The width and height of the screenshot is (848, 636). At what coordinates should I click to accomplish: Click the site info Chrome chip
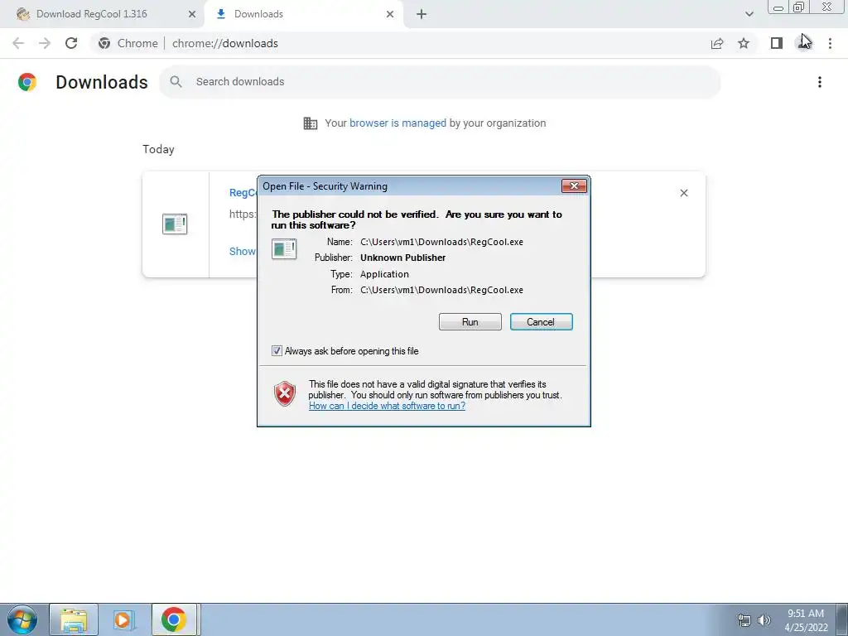pos(130,43)
